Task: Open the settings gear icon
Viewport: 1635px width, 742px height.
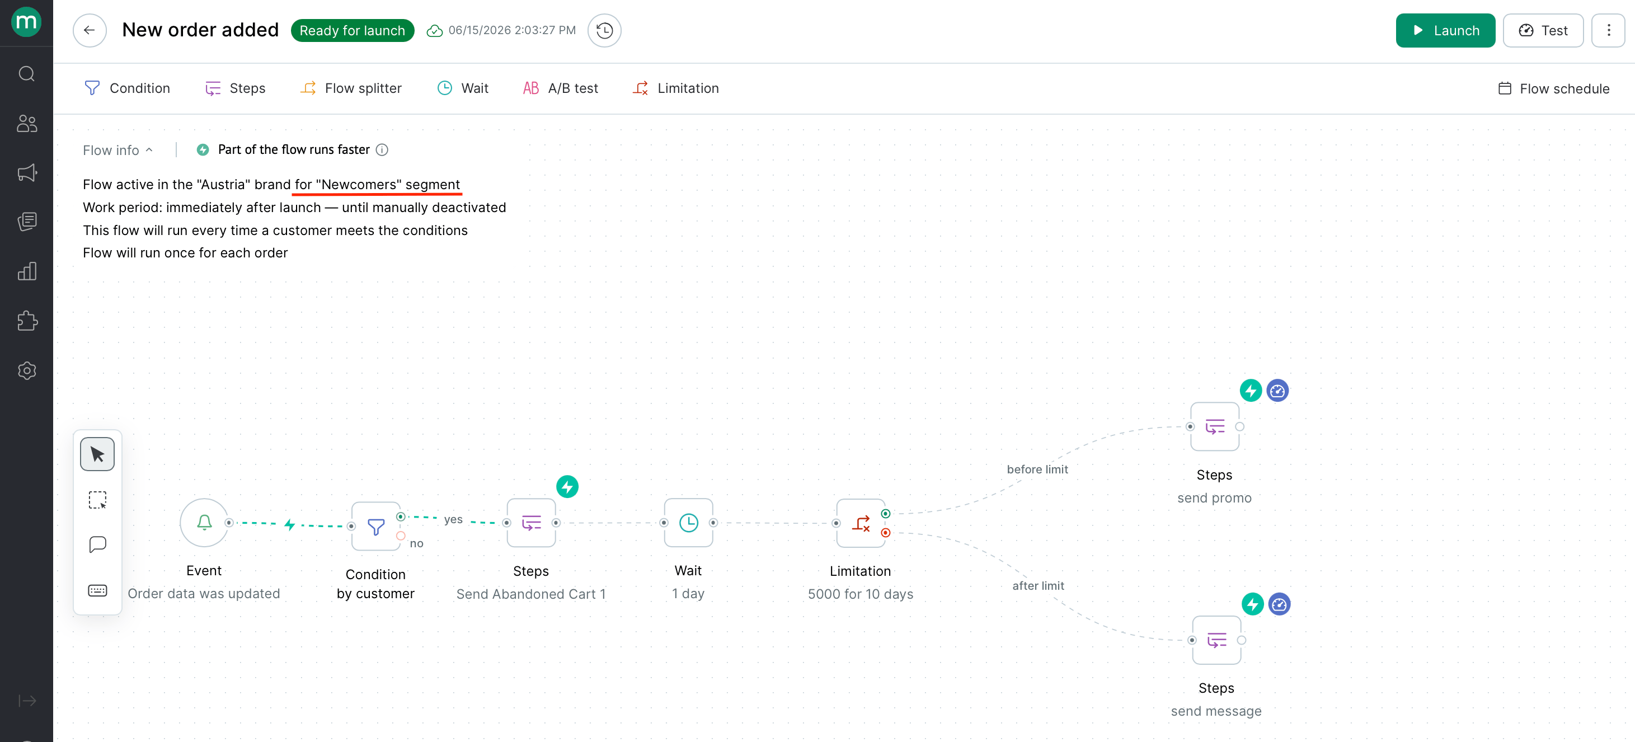Action: pyautogui.click(x=27, y=370)
